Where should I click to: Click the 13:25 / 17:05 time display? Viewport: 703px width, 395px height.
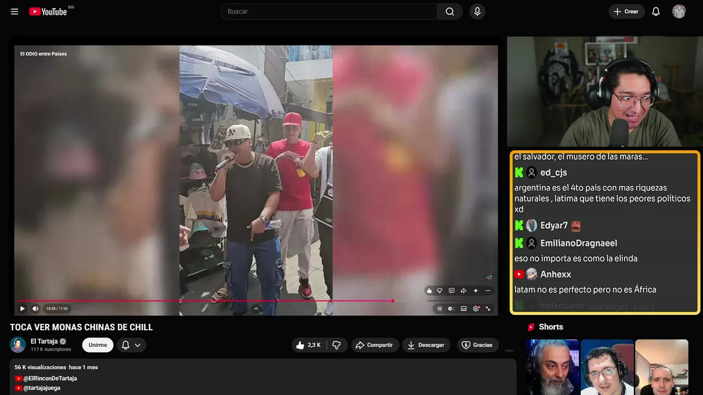click(x=57, y=309)
